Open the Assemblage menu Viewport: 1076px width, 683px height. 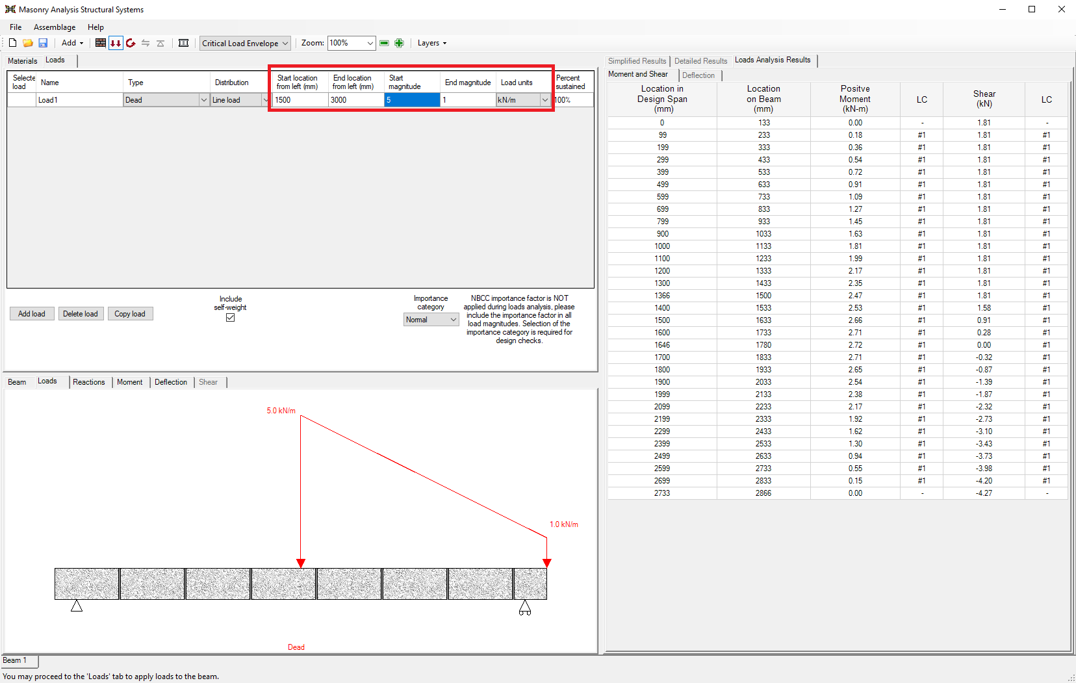(55, 27)
